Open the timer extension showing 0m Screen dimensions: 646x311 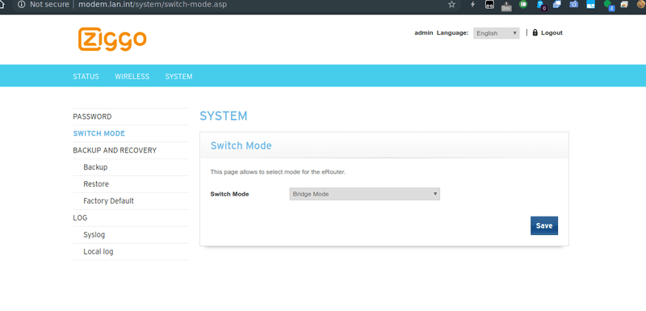[x=506, y=6]
